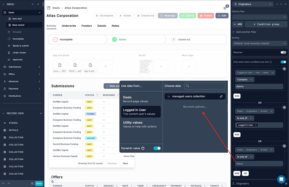Switch to the Underwrite tab
The width and height of the screenshot is (289, 187).
click(69, 26)
